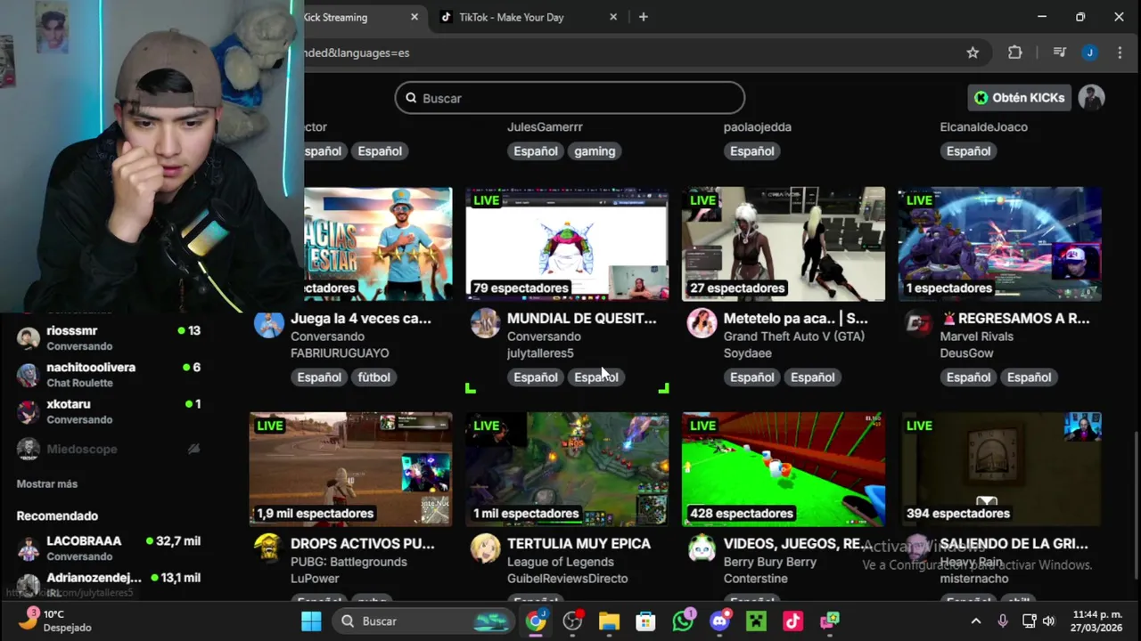Open the 1 espectadores Marvel Rivals thumbnail
The image size is (1141, 641).
(x=1000, y=244)
